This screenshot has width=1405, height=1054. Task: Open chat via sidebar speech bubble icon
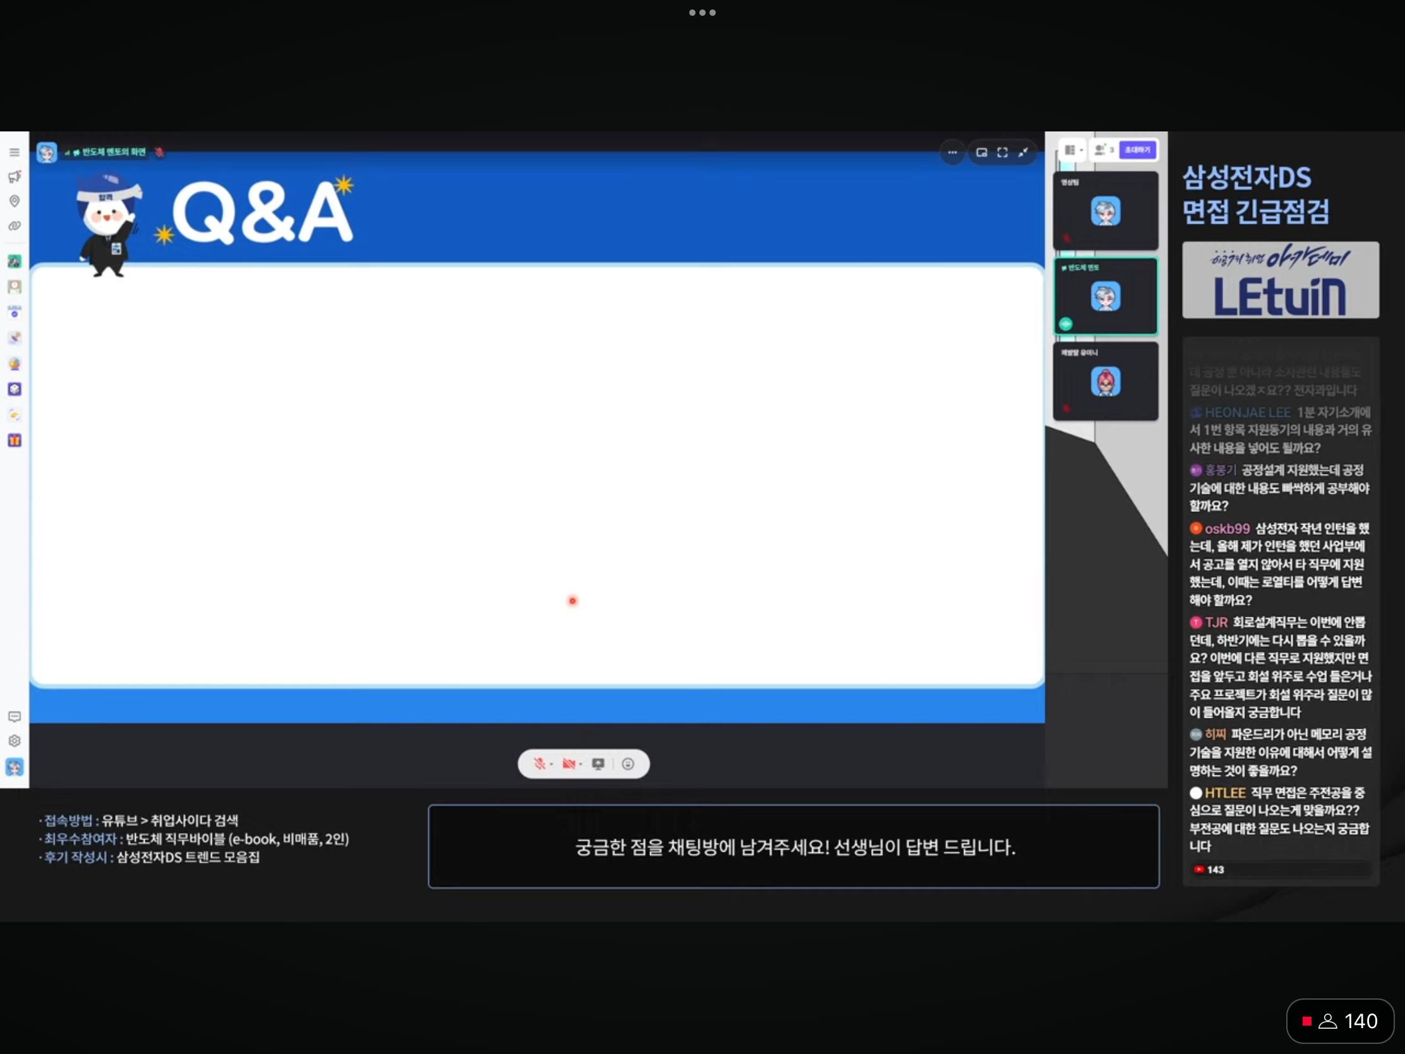click(x=14, y=717)
